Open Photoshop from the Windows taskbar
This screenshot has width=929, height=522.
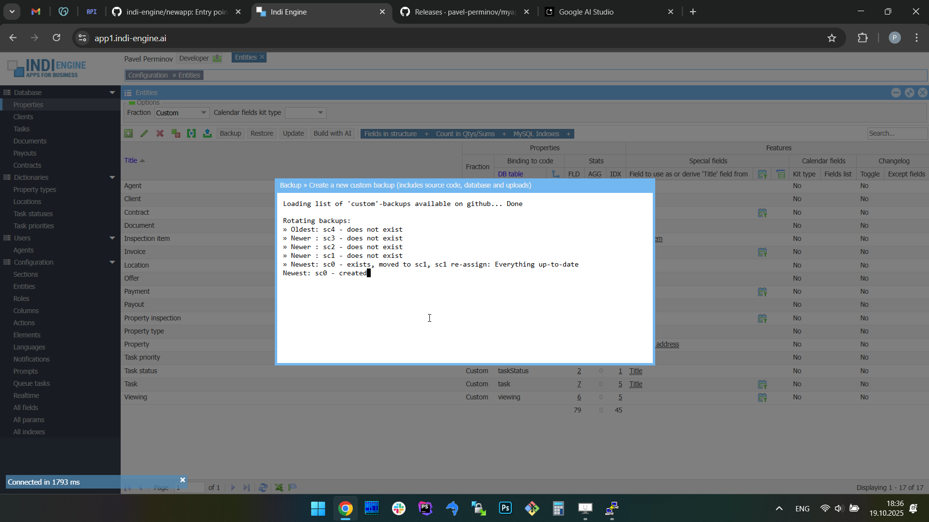(505, 508)
